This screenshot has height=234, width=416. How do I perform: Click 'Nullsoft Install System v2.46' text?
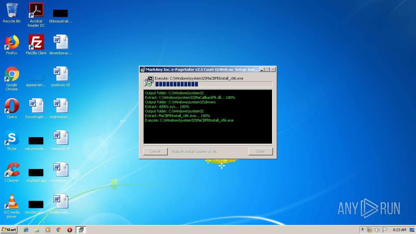(194, 152)
